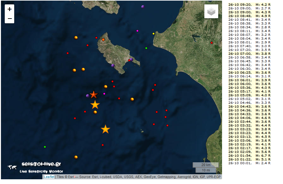Select the purple marker on island's southeast bay
Viewport: 283px width, 184px height.
point(131,59)
